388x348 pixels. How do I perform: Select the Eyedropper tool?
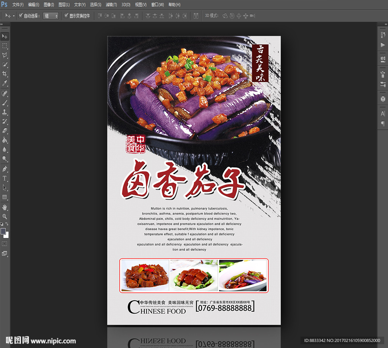coord(5,83)
